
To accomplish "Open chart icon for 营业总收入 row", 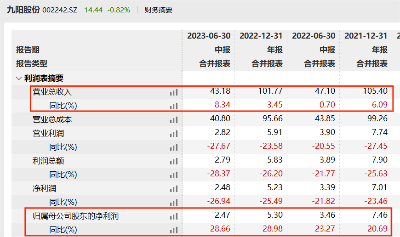I will [x=174, y=92].
